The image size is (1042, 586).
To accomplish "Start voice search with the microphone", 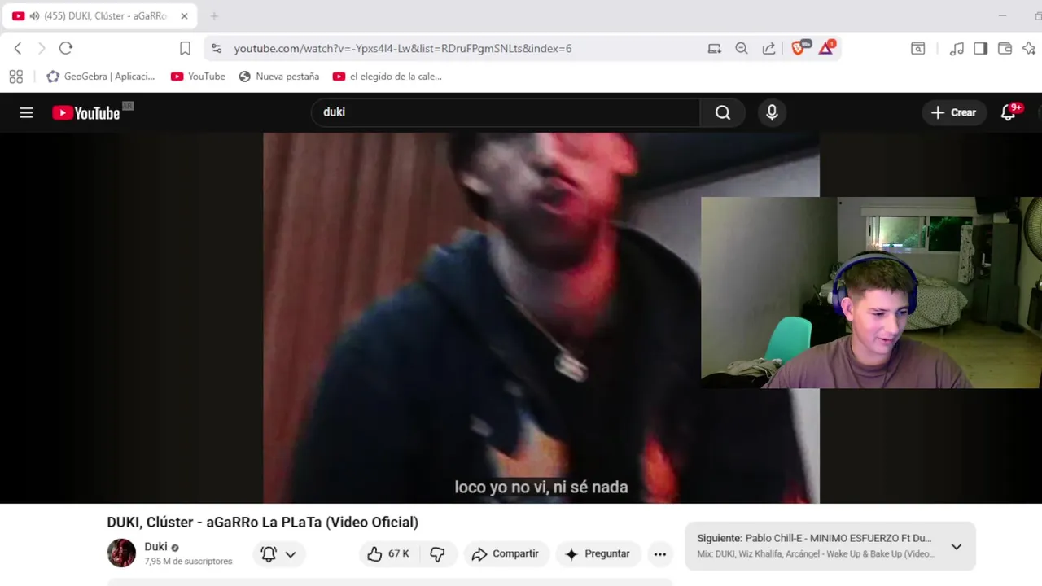I will [772, 113].
